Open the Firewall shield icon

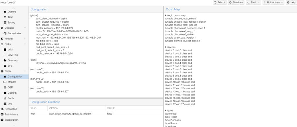2,39
